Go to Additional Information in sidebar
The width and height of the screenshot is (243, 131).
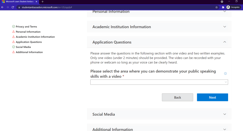click(29, 52)
